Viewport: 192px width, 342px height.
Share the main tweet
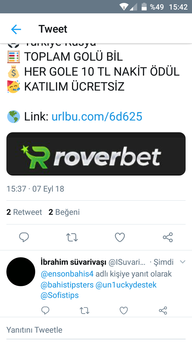168,237
